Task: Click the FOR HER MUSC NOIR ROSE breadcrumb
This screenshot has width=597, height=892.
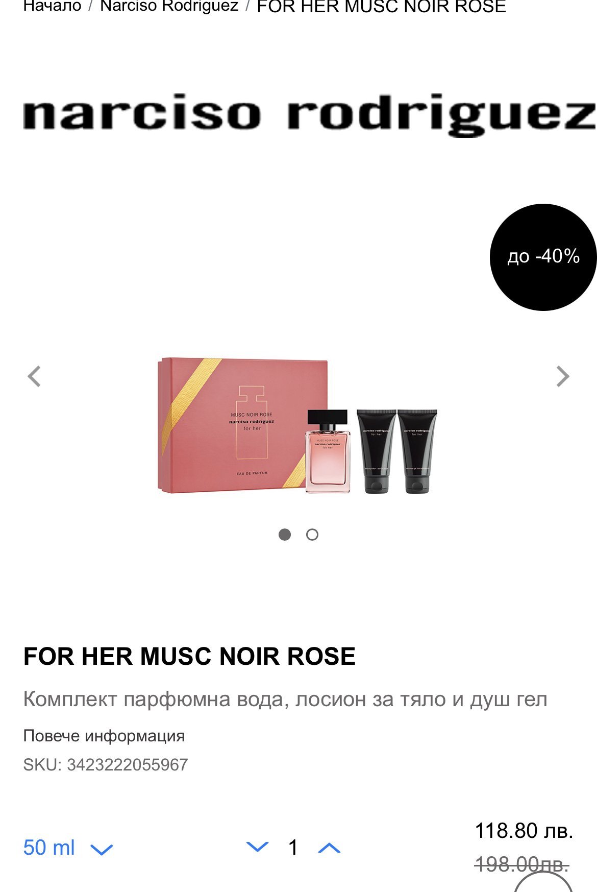Action: 381,7
